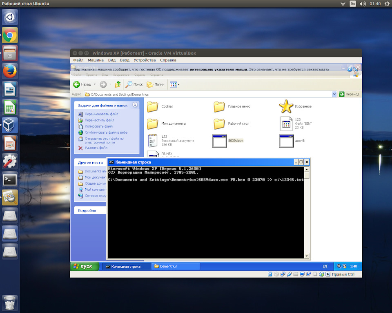Click the Переход (Go) button
This screenshot has width=392, height=313.
tap(349, 94)
